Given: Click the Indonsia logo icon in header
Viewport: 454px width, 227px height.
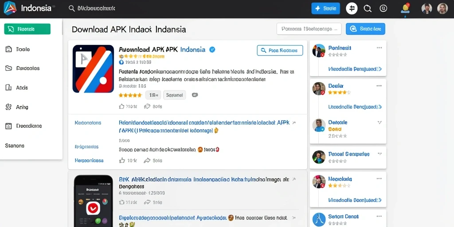Looking at the screenshot, I should pos(10,8).
